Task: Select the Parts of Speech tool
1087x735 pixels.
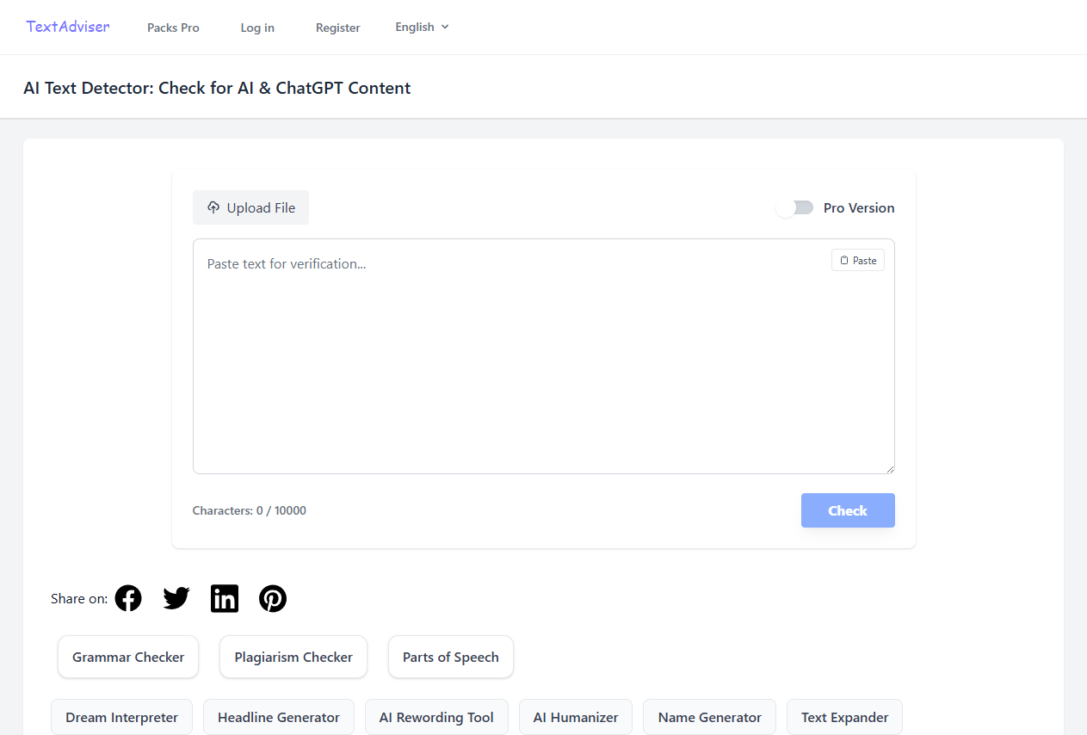Action: tap(450, 657)
